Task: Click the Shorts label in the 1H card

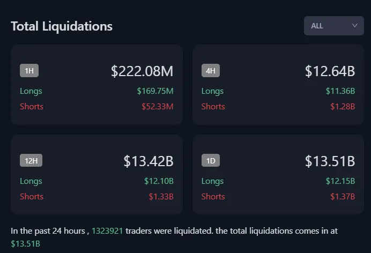Action: pyautogui.click(x=32, y=106)
